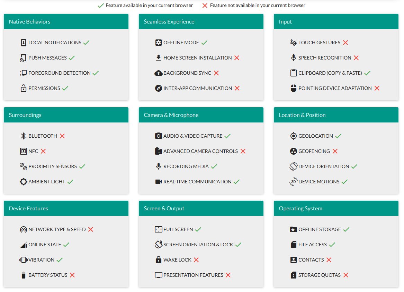This screenshot has width=404, height=292.
Task: Open the Location & Position section header
Action: coord(336,115)
